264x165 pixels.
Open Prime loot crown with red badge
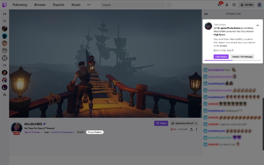click(x=220, y=4)
